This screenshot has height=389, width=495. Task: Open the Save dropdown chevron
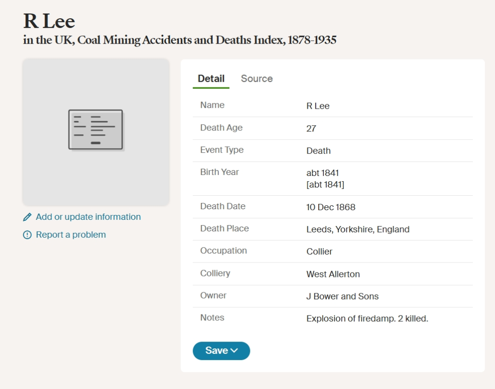(x=234, y=350)
